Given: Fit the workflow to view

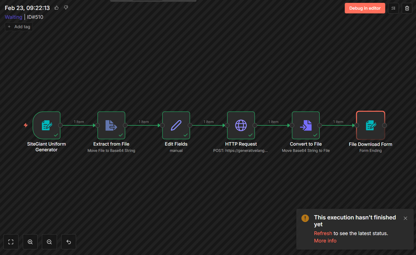Looking at the screenshot, I should coord(11,242).
